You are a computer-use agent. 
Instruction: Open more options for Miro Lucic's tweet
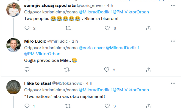tap(173, 41)
